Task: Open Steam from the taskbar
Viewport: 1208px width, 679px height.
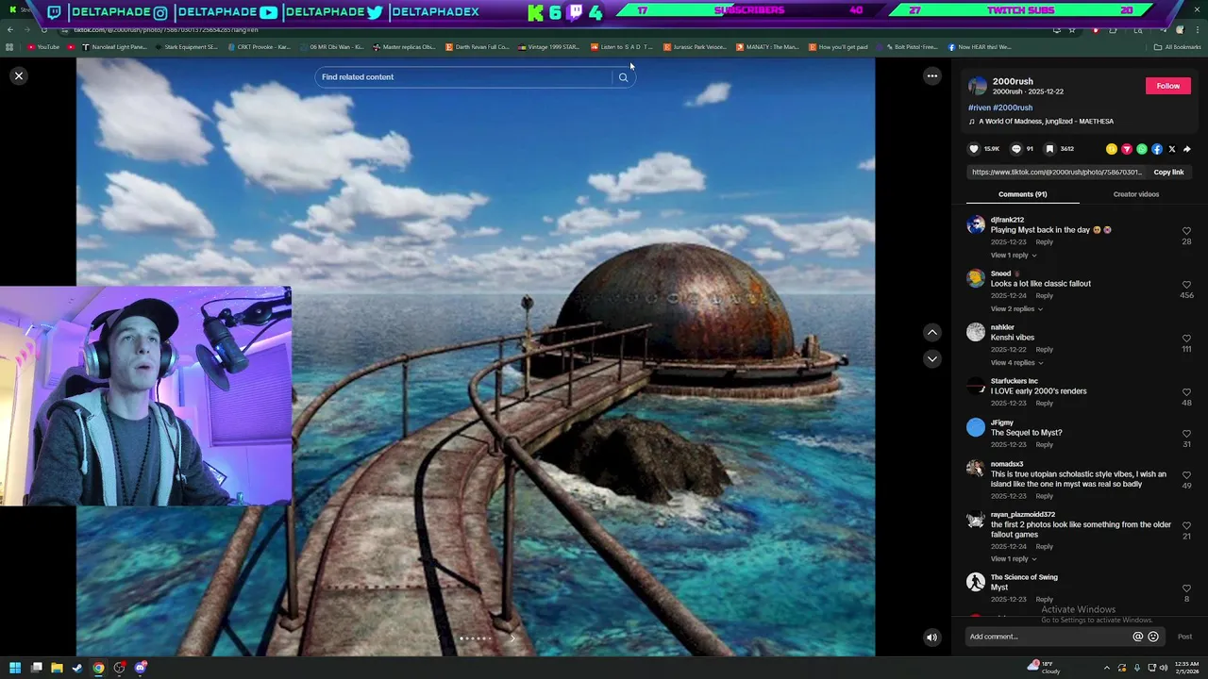Action: 77,668
